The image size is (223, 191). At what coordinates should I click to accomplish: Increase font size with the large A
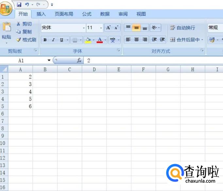point(108,27)
